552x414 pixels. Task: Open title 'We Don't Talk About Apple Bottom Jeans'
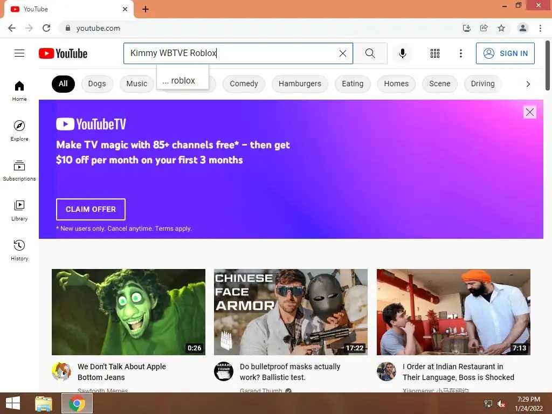pyautogui.click(x=121, y=372)
